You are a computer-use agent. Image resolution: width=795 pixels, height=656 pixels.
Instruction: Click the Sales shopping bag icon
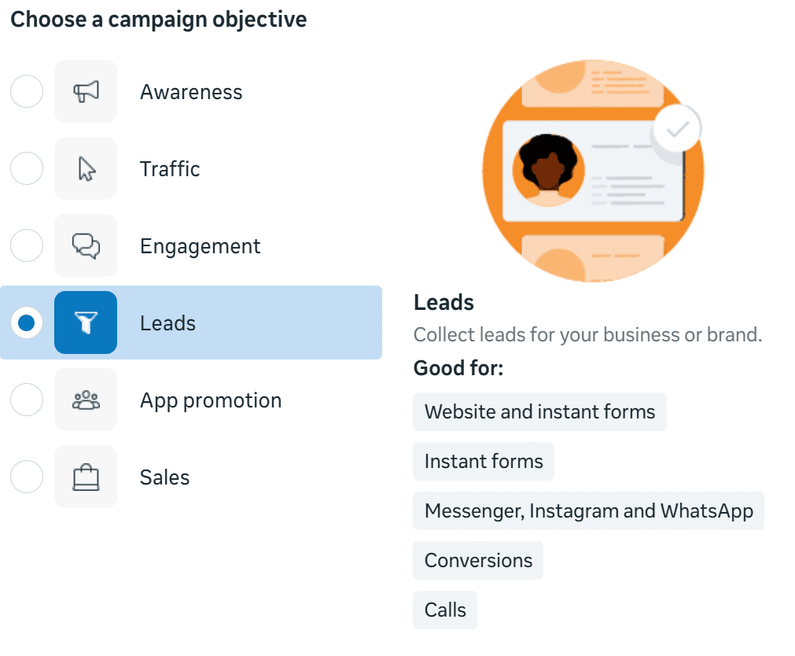[x=86, y=477]
